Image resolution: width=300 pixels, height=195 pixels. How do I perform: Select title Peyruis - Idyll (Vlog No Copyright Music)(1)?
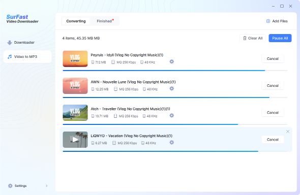pos(127,55)
